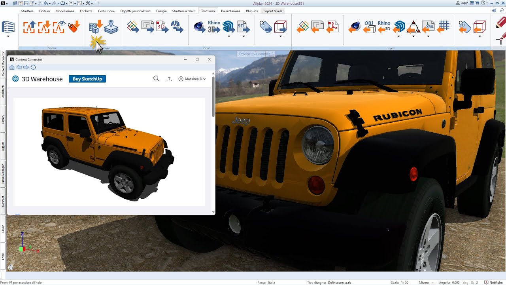
Task: Click the export 2D drawing outline icon
Action: pos(148,27)
